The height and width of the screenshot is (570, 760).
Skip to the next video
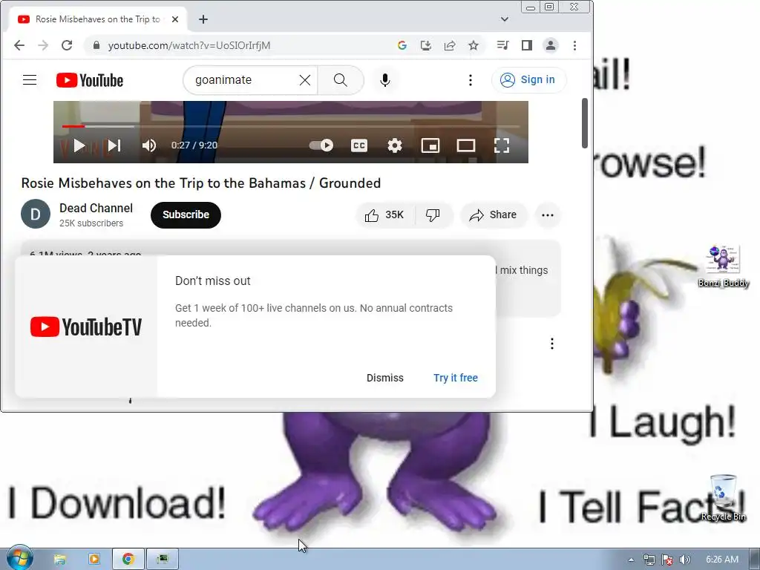(x=114, y=145)
